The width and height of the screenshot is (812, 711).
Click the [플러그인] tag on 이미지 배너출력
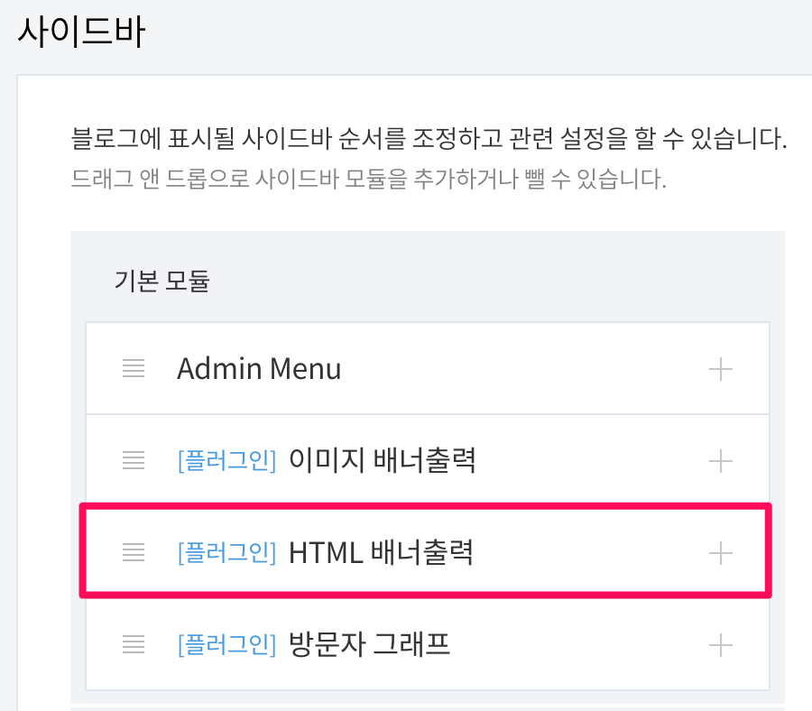pyautogui.click(x=226, y=460)
